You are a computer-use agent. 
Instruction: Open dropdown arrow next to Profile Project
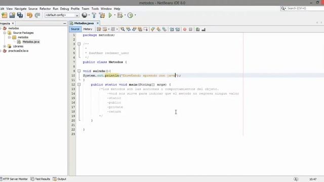point(135,15)
